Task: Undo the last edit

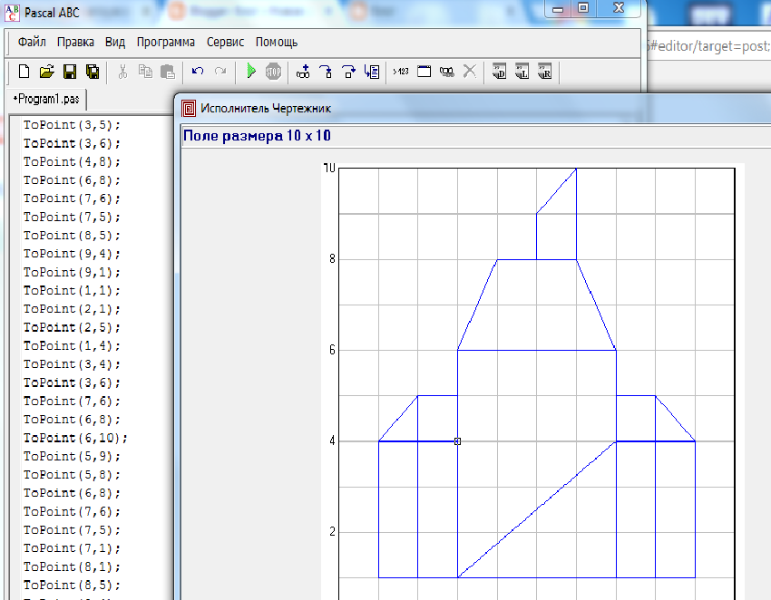Action: (198, 72)
